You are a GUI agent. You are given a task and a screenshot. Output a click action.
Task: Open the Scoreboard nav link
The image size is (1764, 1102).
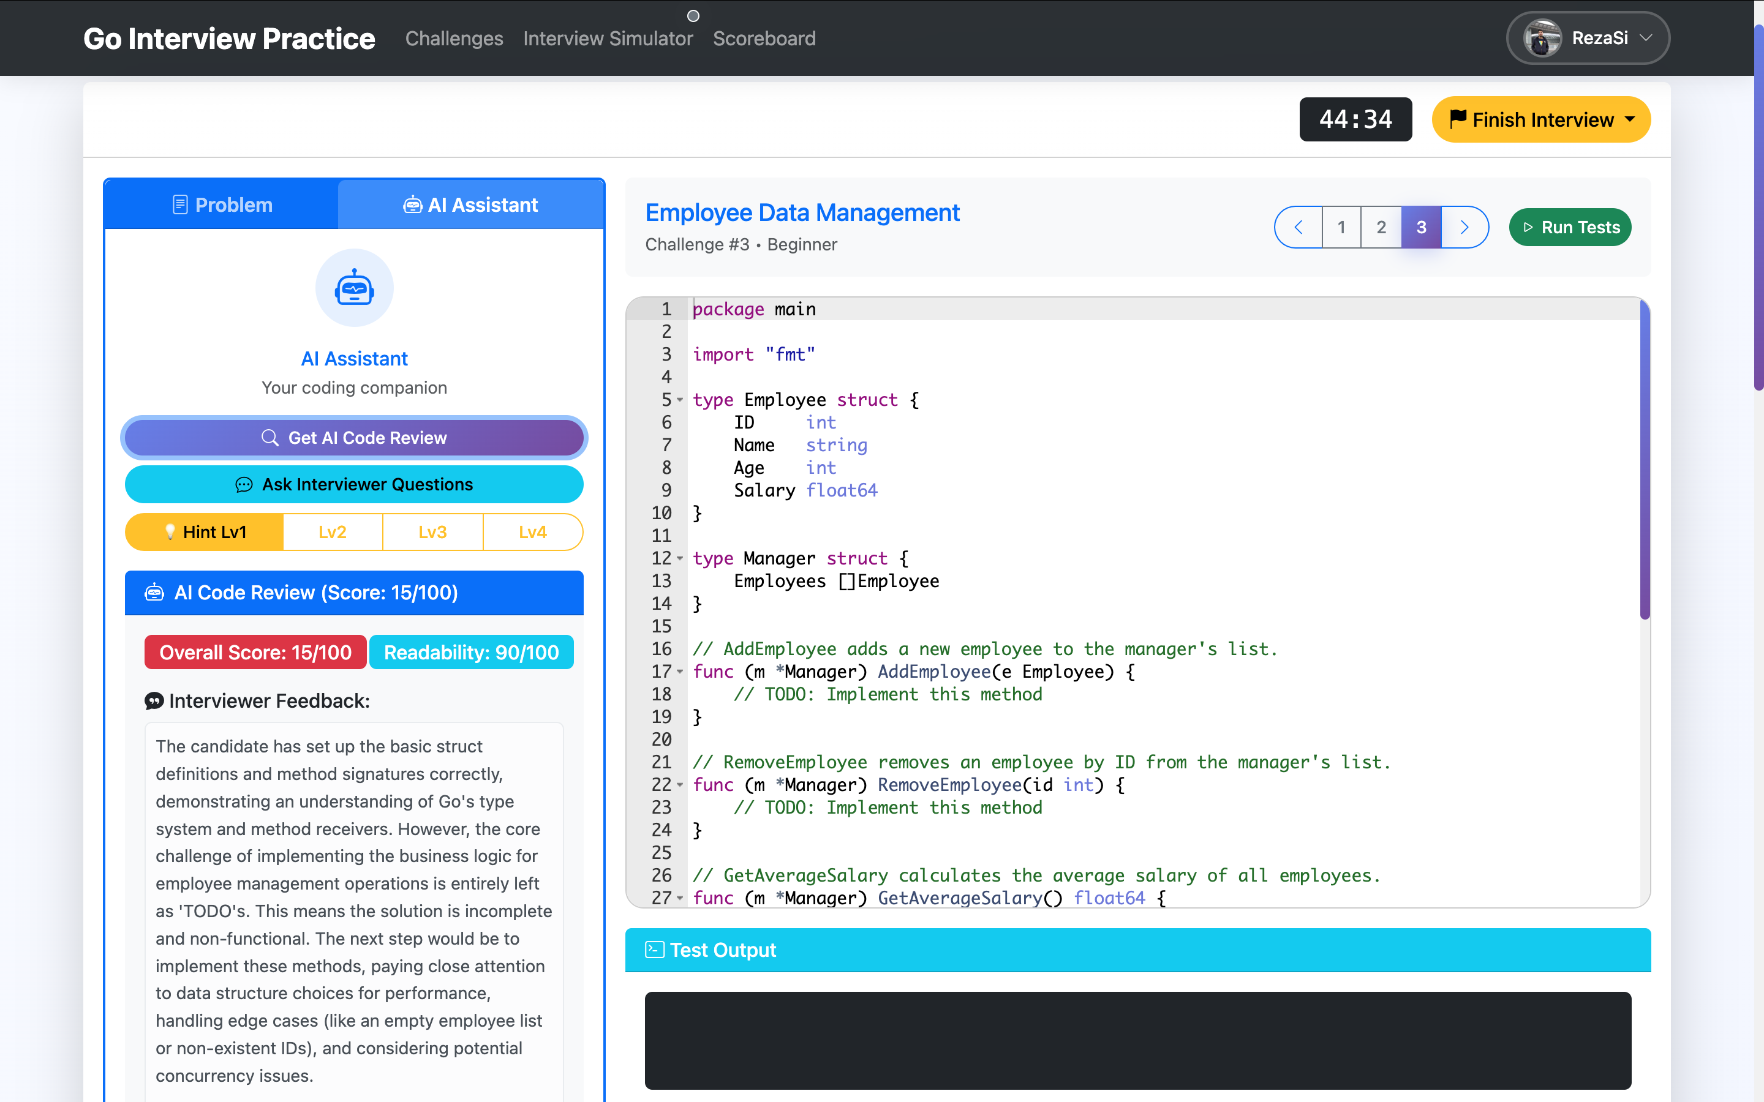coord(764,38)
